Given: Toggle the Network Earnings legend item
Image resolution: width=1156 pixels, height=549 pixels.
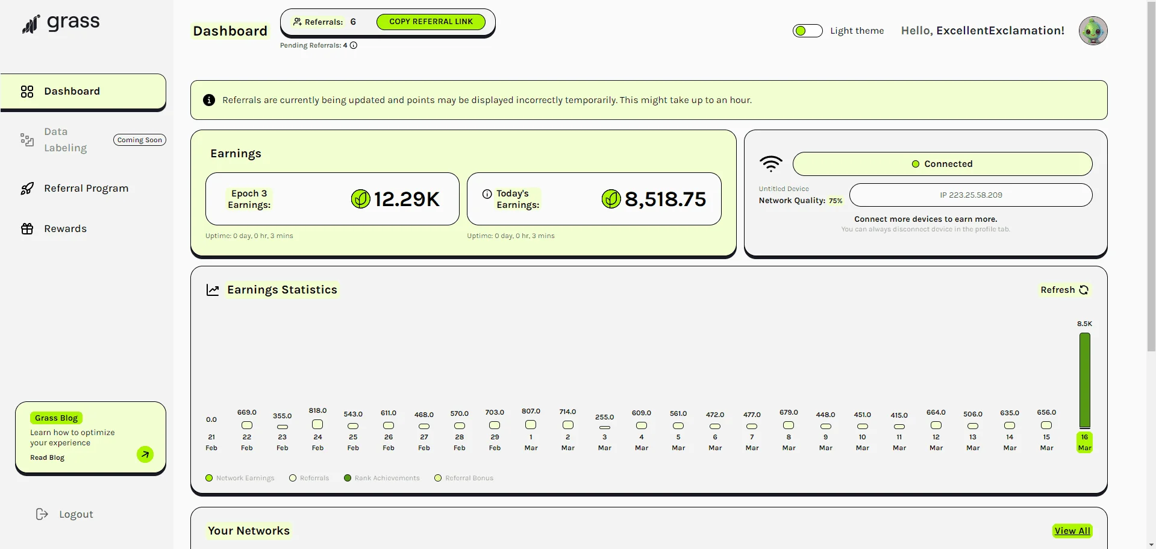Looking at the screenshot, I should click(x=240, y=478).
